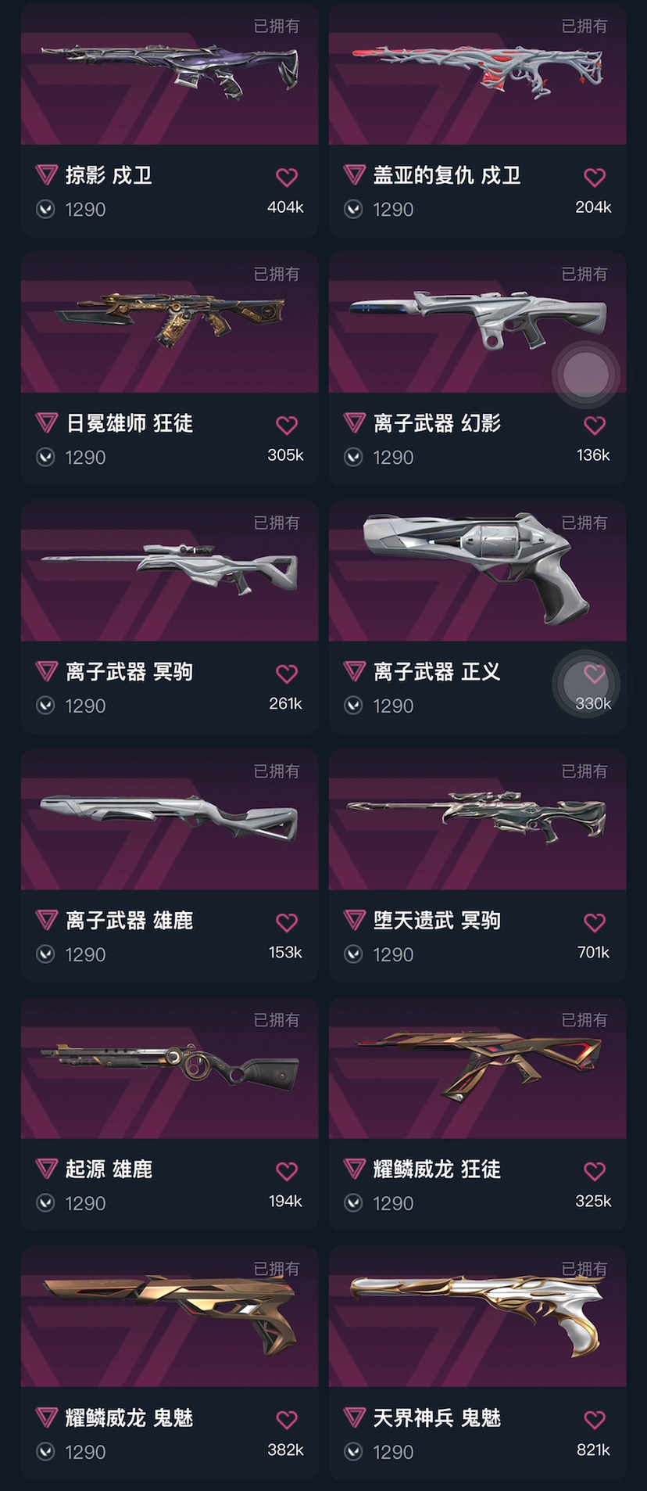
Task: Favorite 耀鳞威龙 鬼魅 heart icon
Action: pos(287,1420)
